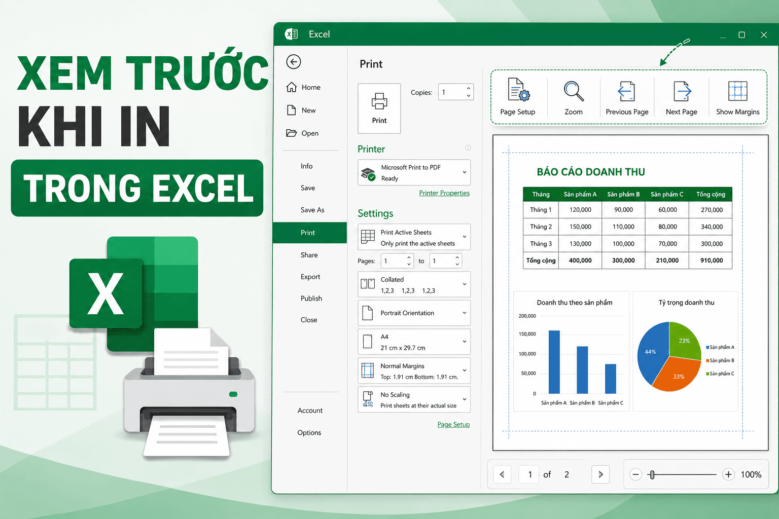
Task: Click the current page number field
Action: tap(530, 474)
